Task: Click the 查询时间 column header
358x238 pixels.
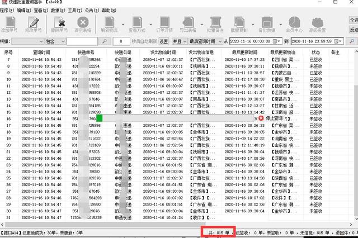Action: click(41, 53)
